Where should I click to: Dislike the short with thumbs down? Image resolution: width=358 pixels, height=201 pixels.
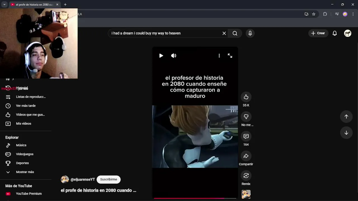tap(246, 116)
